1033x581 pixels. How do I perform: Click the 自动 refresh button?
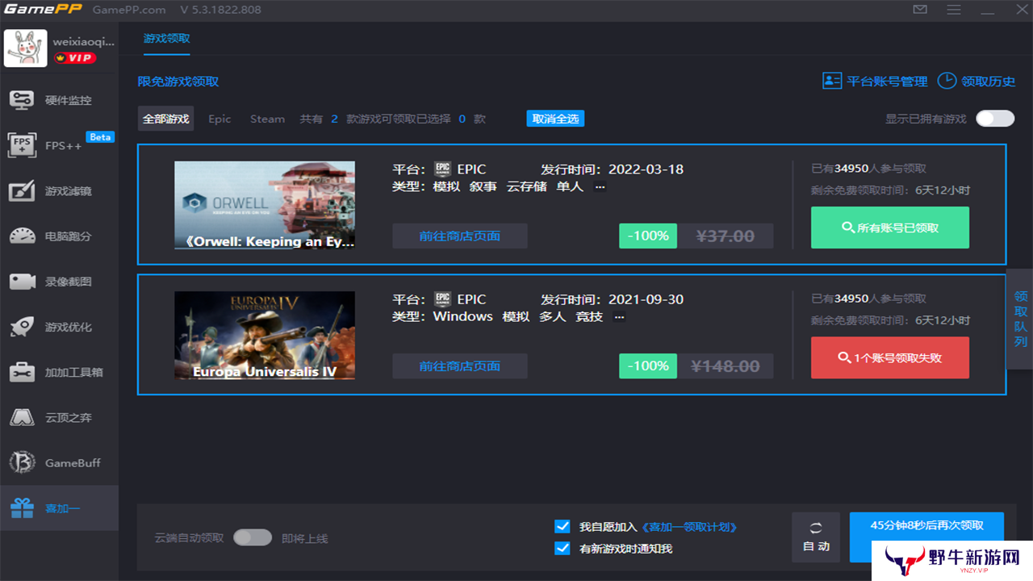pyautogui.click(x=816, y=537)
